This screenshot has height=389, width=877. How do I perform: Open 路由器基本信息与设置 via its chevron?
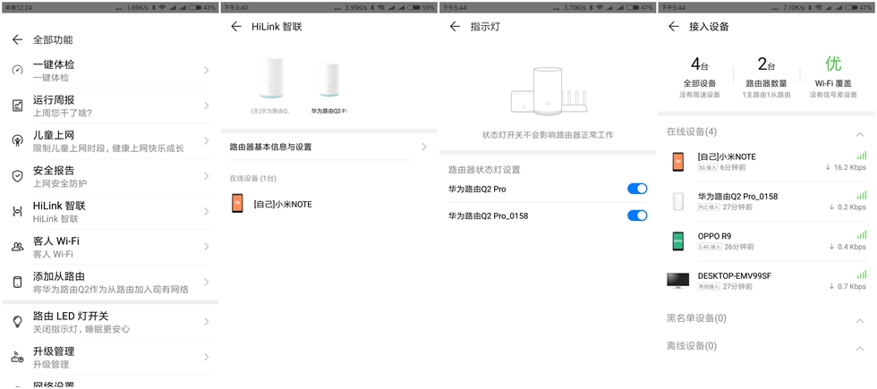click(x=424, y=147)
